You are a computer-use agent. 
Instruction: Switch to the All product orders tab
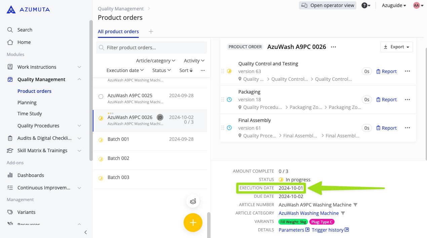coord(118,31)
